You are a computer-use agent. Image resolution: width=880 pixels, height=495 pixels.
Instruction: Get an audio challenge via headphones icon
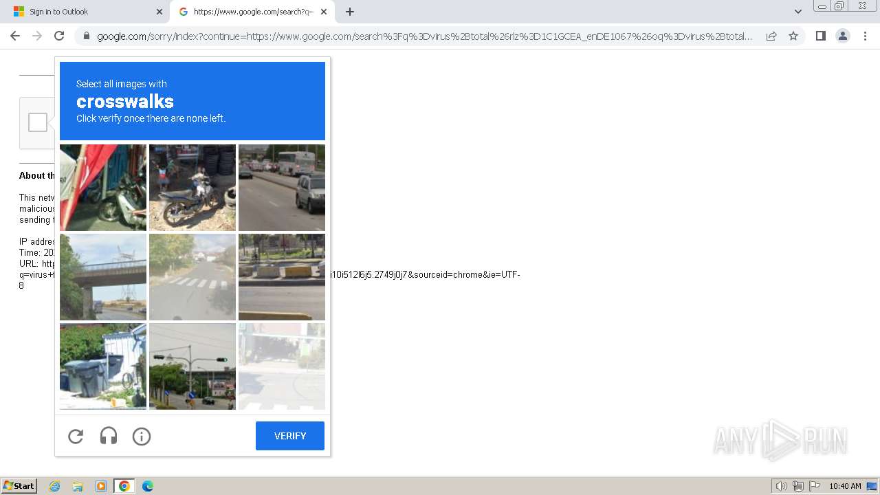(109, 436)
